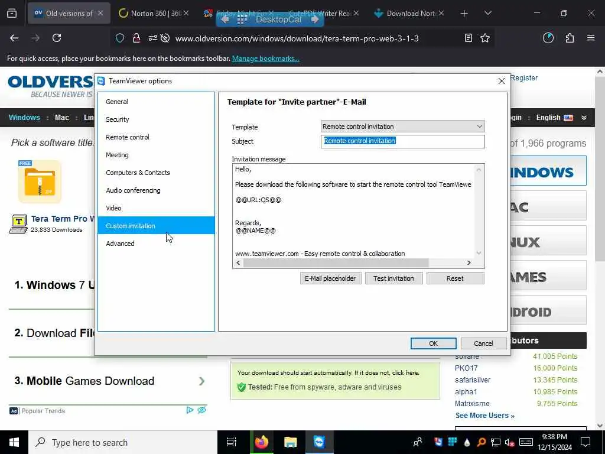The height and width of the screenshot is (454, 605).
Task: Open the Manage bookmarks link
Action: (x=265, y=59)
